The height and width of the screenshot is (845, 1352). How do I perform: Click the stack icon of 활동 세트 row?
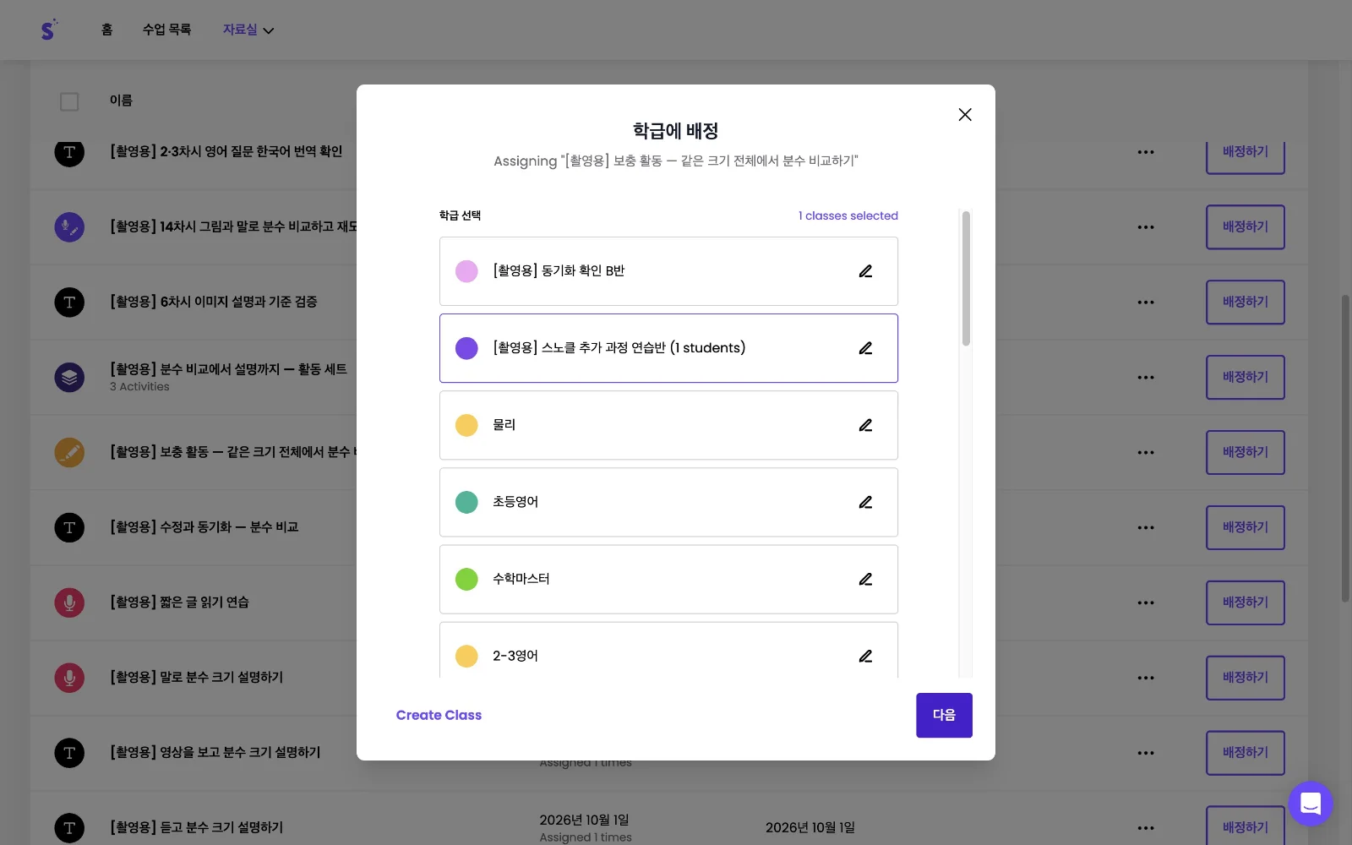[69, 377]
